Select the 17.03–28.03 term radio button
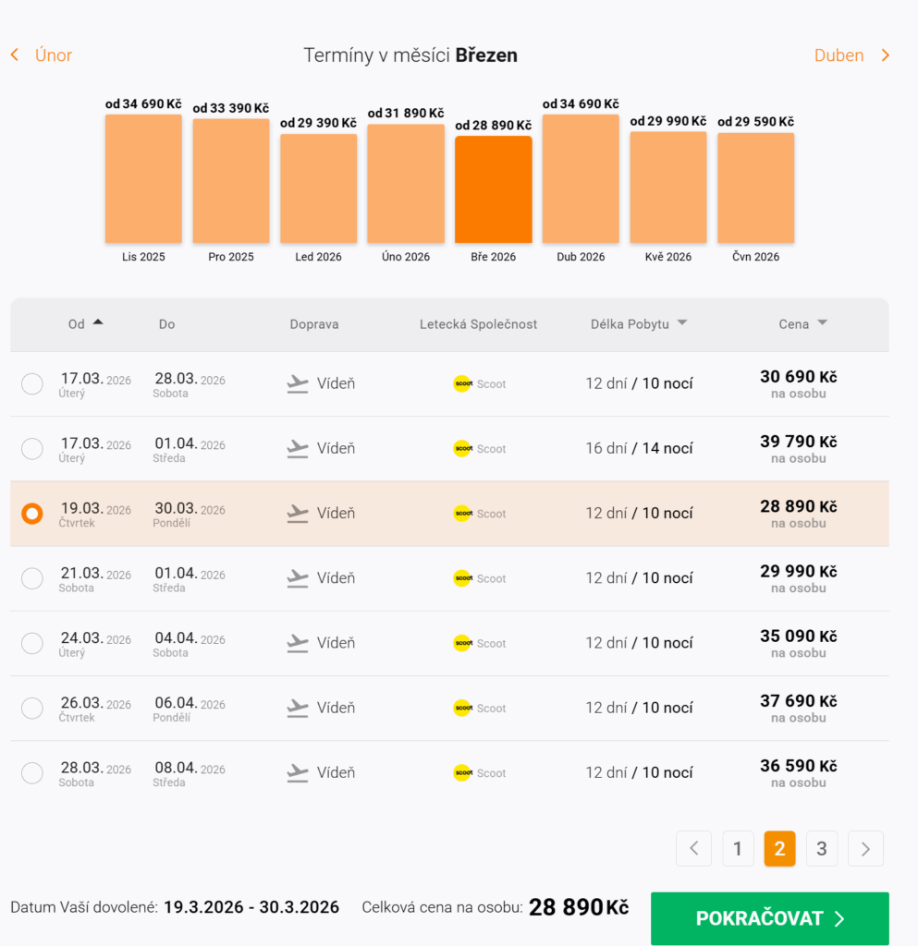Screen dimensions: 918x946 (32, 383)
